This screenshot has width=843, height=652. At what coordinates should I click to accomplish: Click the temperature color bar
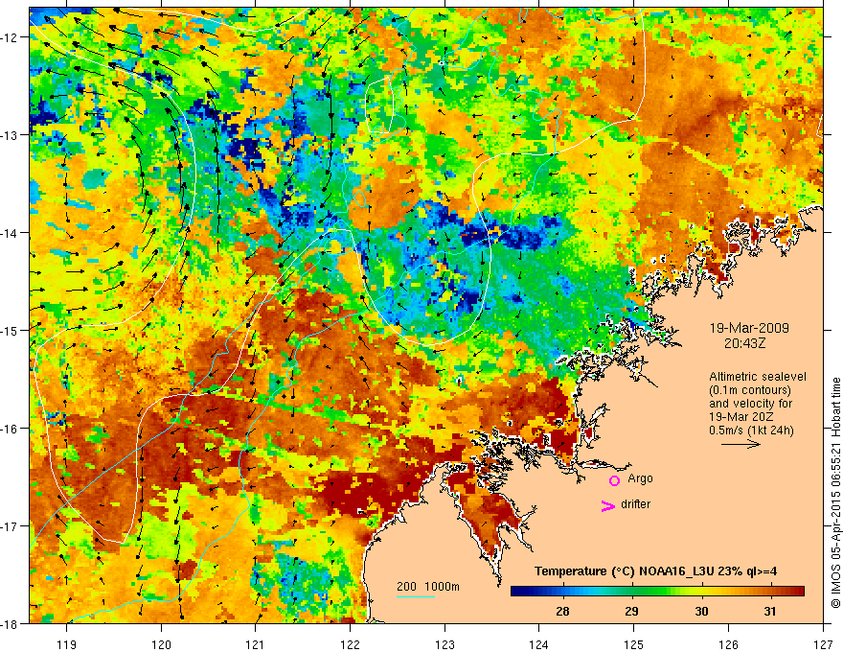tap(657, 591)
